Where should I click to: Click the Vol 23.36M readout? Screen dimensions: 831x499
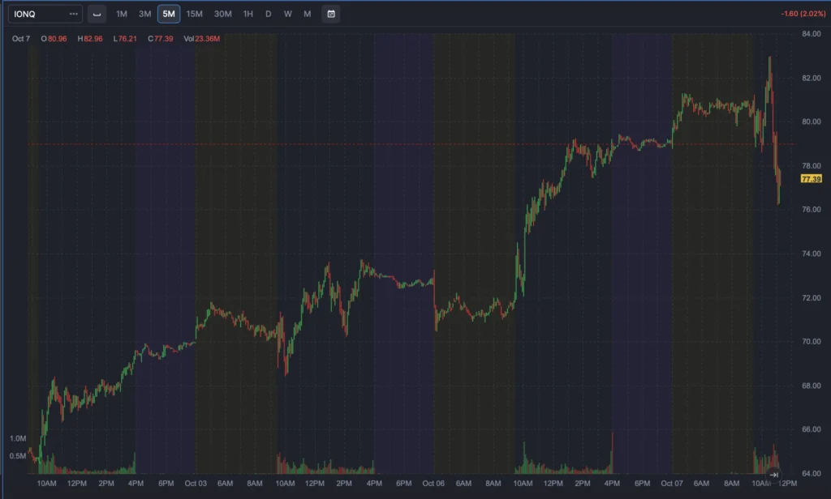(200, 38)
